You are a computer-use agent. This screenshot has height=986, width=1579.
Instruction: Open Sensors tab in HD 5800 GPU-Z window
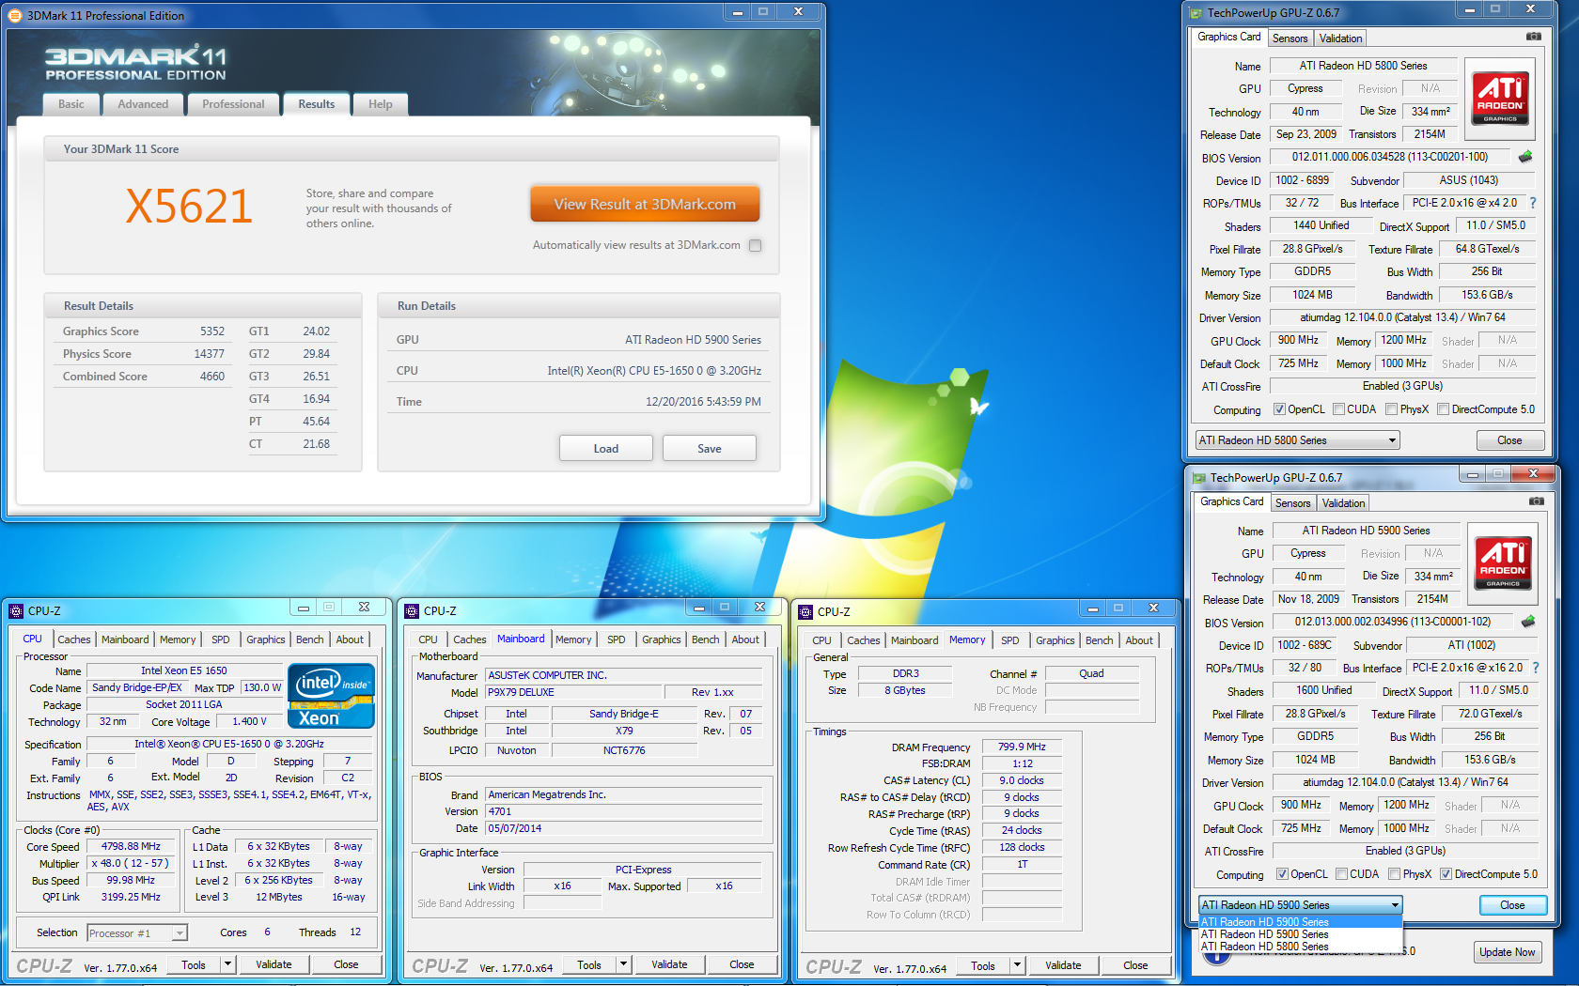[x=1290, y=39]
